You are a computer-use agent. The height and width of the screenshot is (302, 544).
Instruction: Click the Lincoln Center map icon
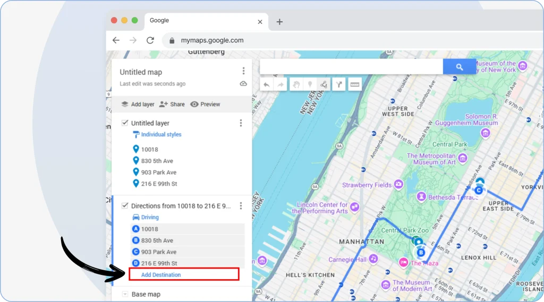click(354, 208)
